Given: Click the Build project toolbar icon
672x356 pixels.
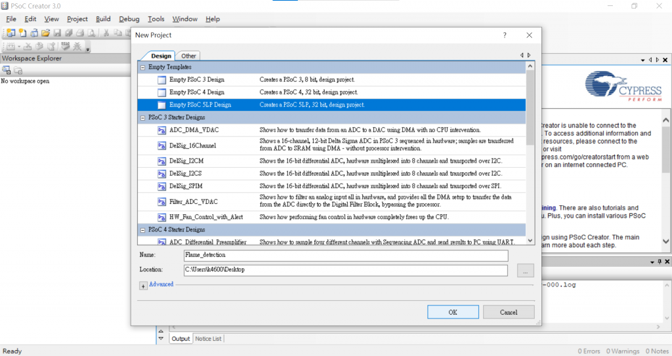Looking at the screenshot, I should (10, 47).
